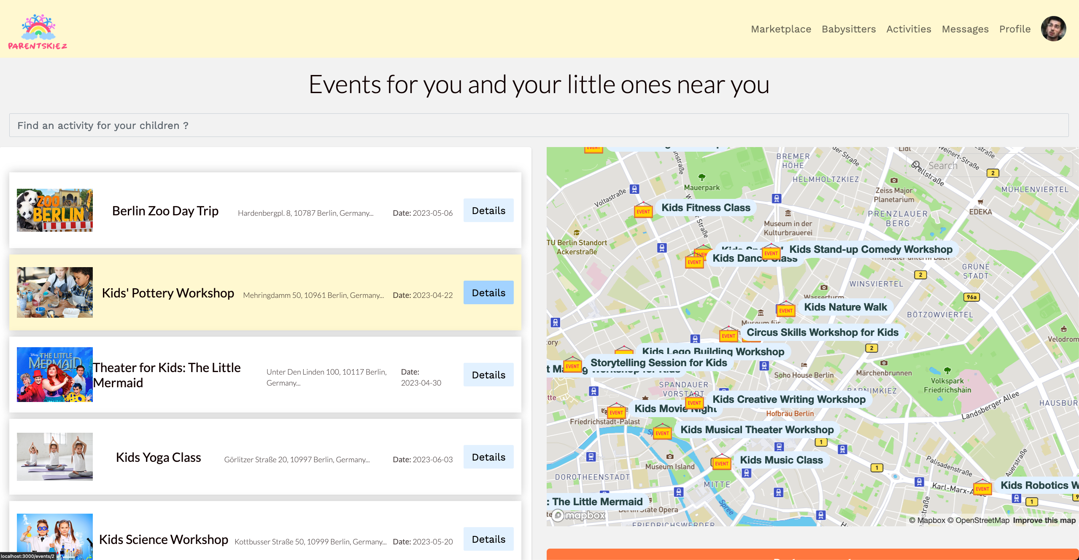Click the EDEKA shopping cart icon
The width and height of the screenshot is (1079, 560).
click(x=980, y=202)
